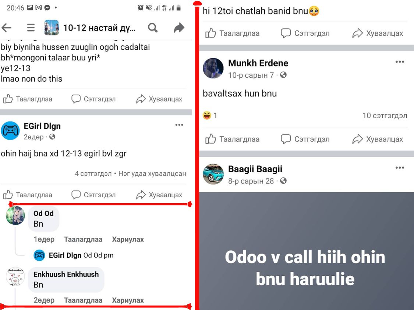
Task: Tap the back arrow in the header
Action: [6, 28]
